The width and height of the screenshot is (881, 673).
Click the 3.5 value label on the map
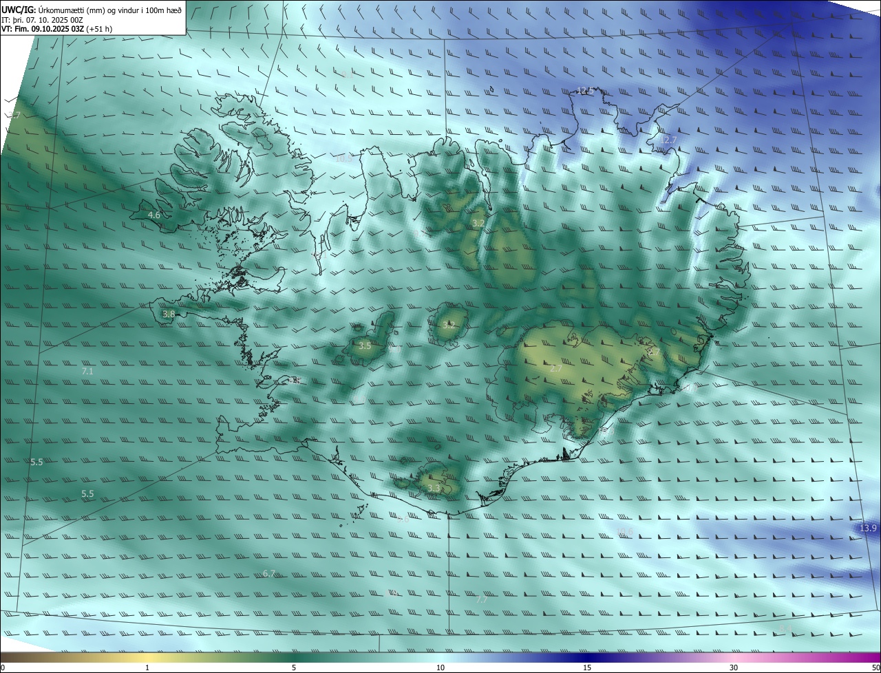click(x=365, y=345)
